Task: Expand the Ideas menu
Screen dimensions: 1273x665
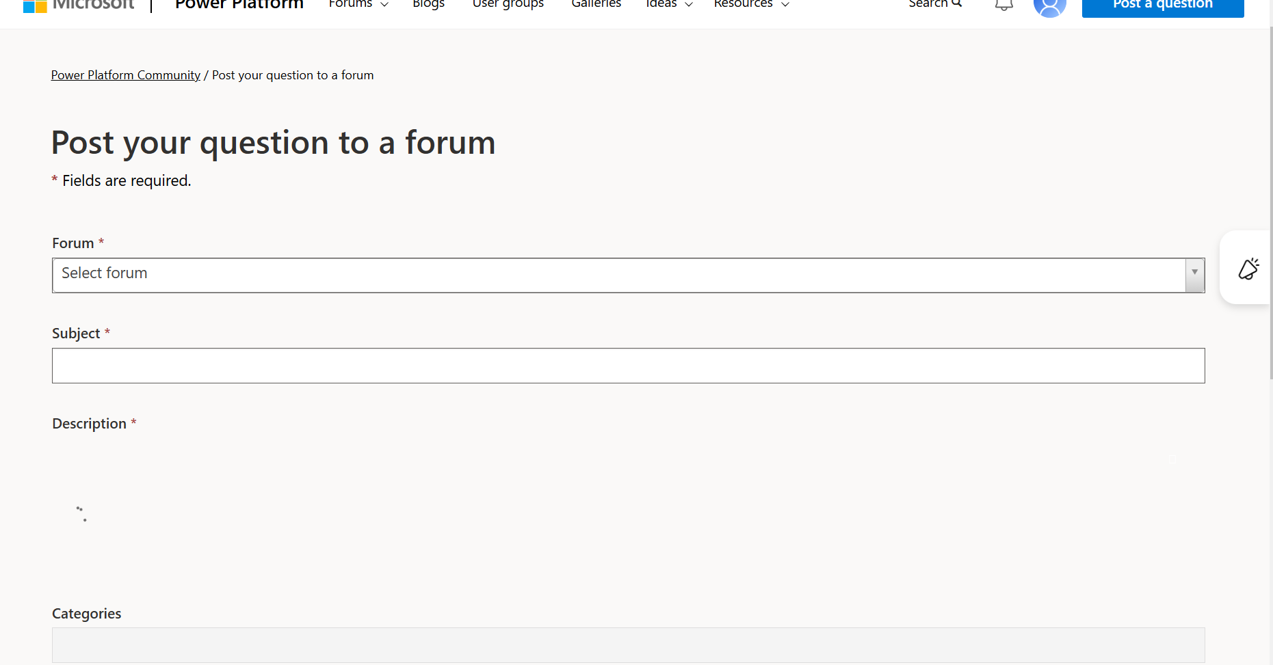Action: point(669,4)
